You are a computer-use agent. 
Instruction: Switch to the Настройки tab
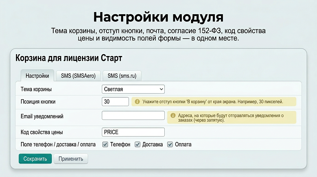tap(37, 76)
